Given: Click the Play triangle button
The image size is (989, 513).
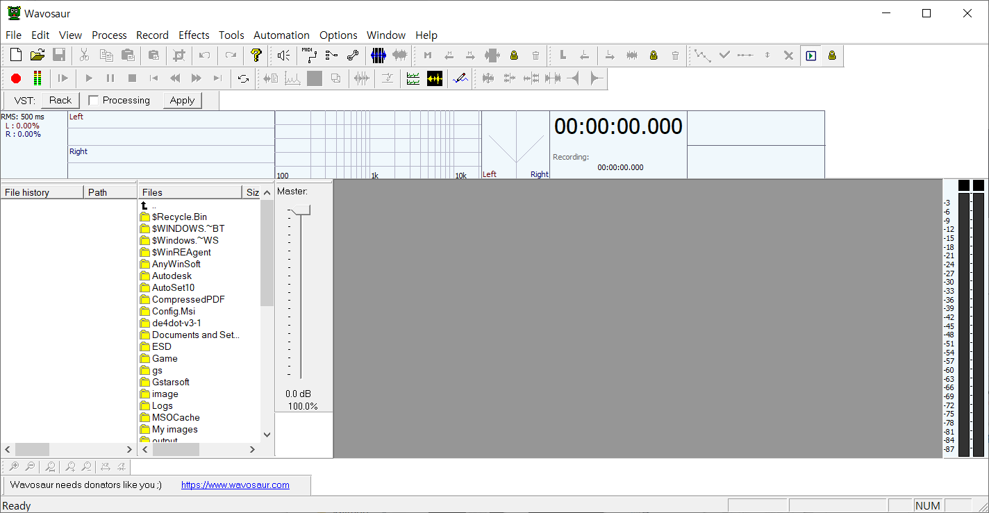Looking at the screenshot, I should tap(89, 78).
